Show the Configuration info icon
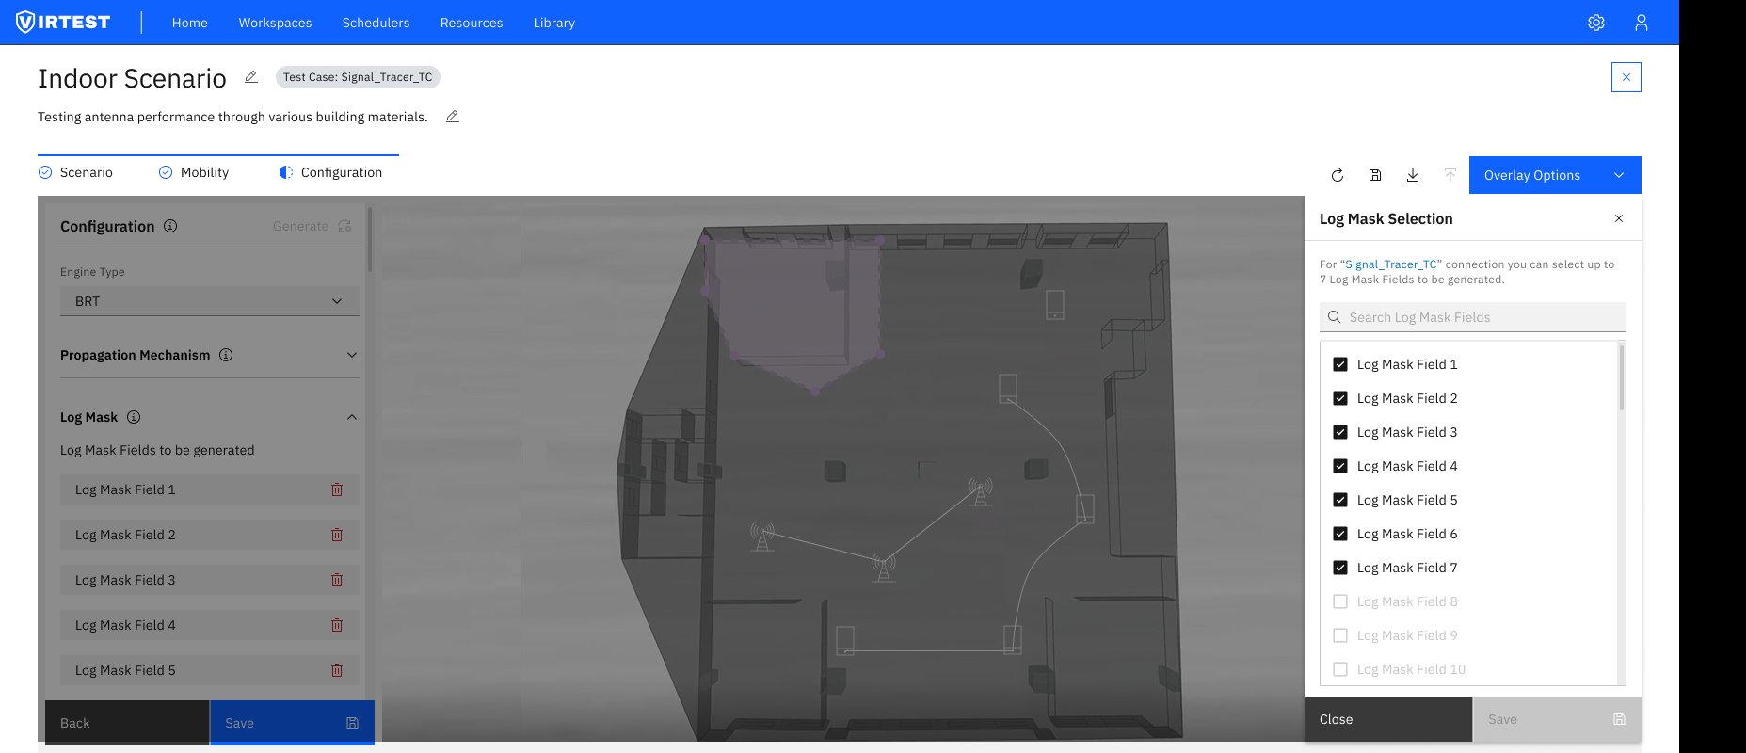Screen dimensions: 1746x753 (170, 226)
